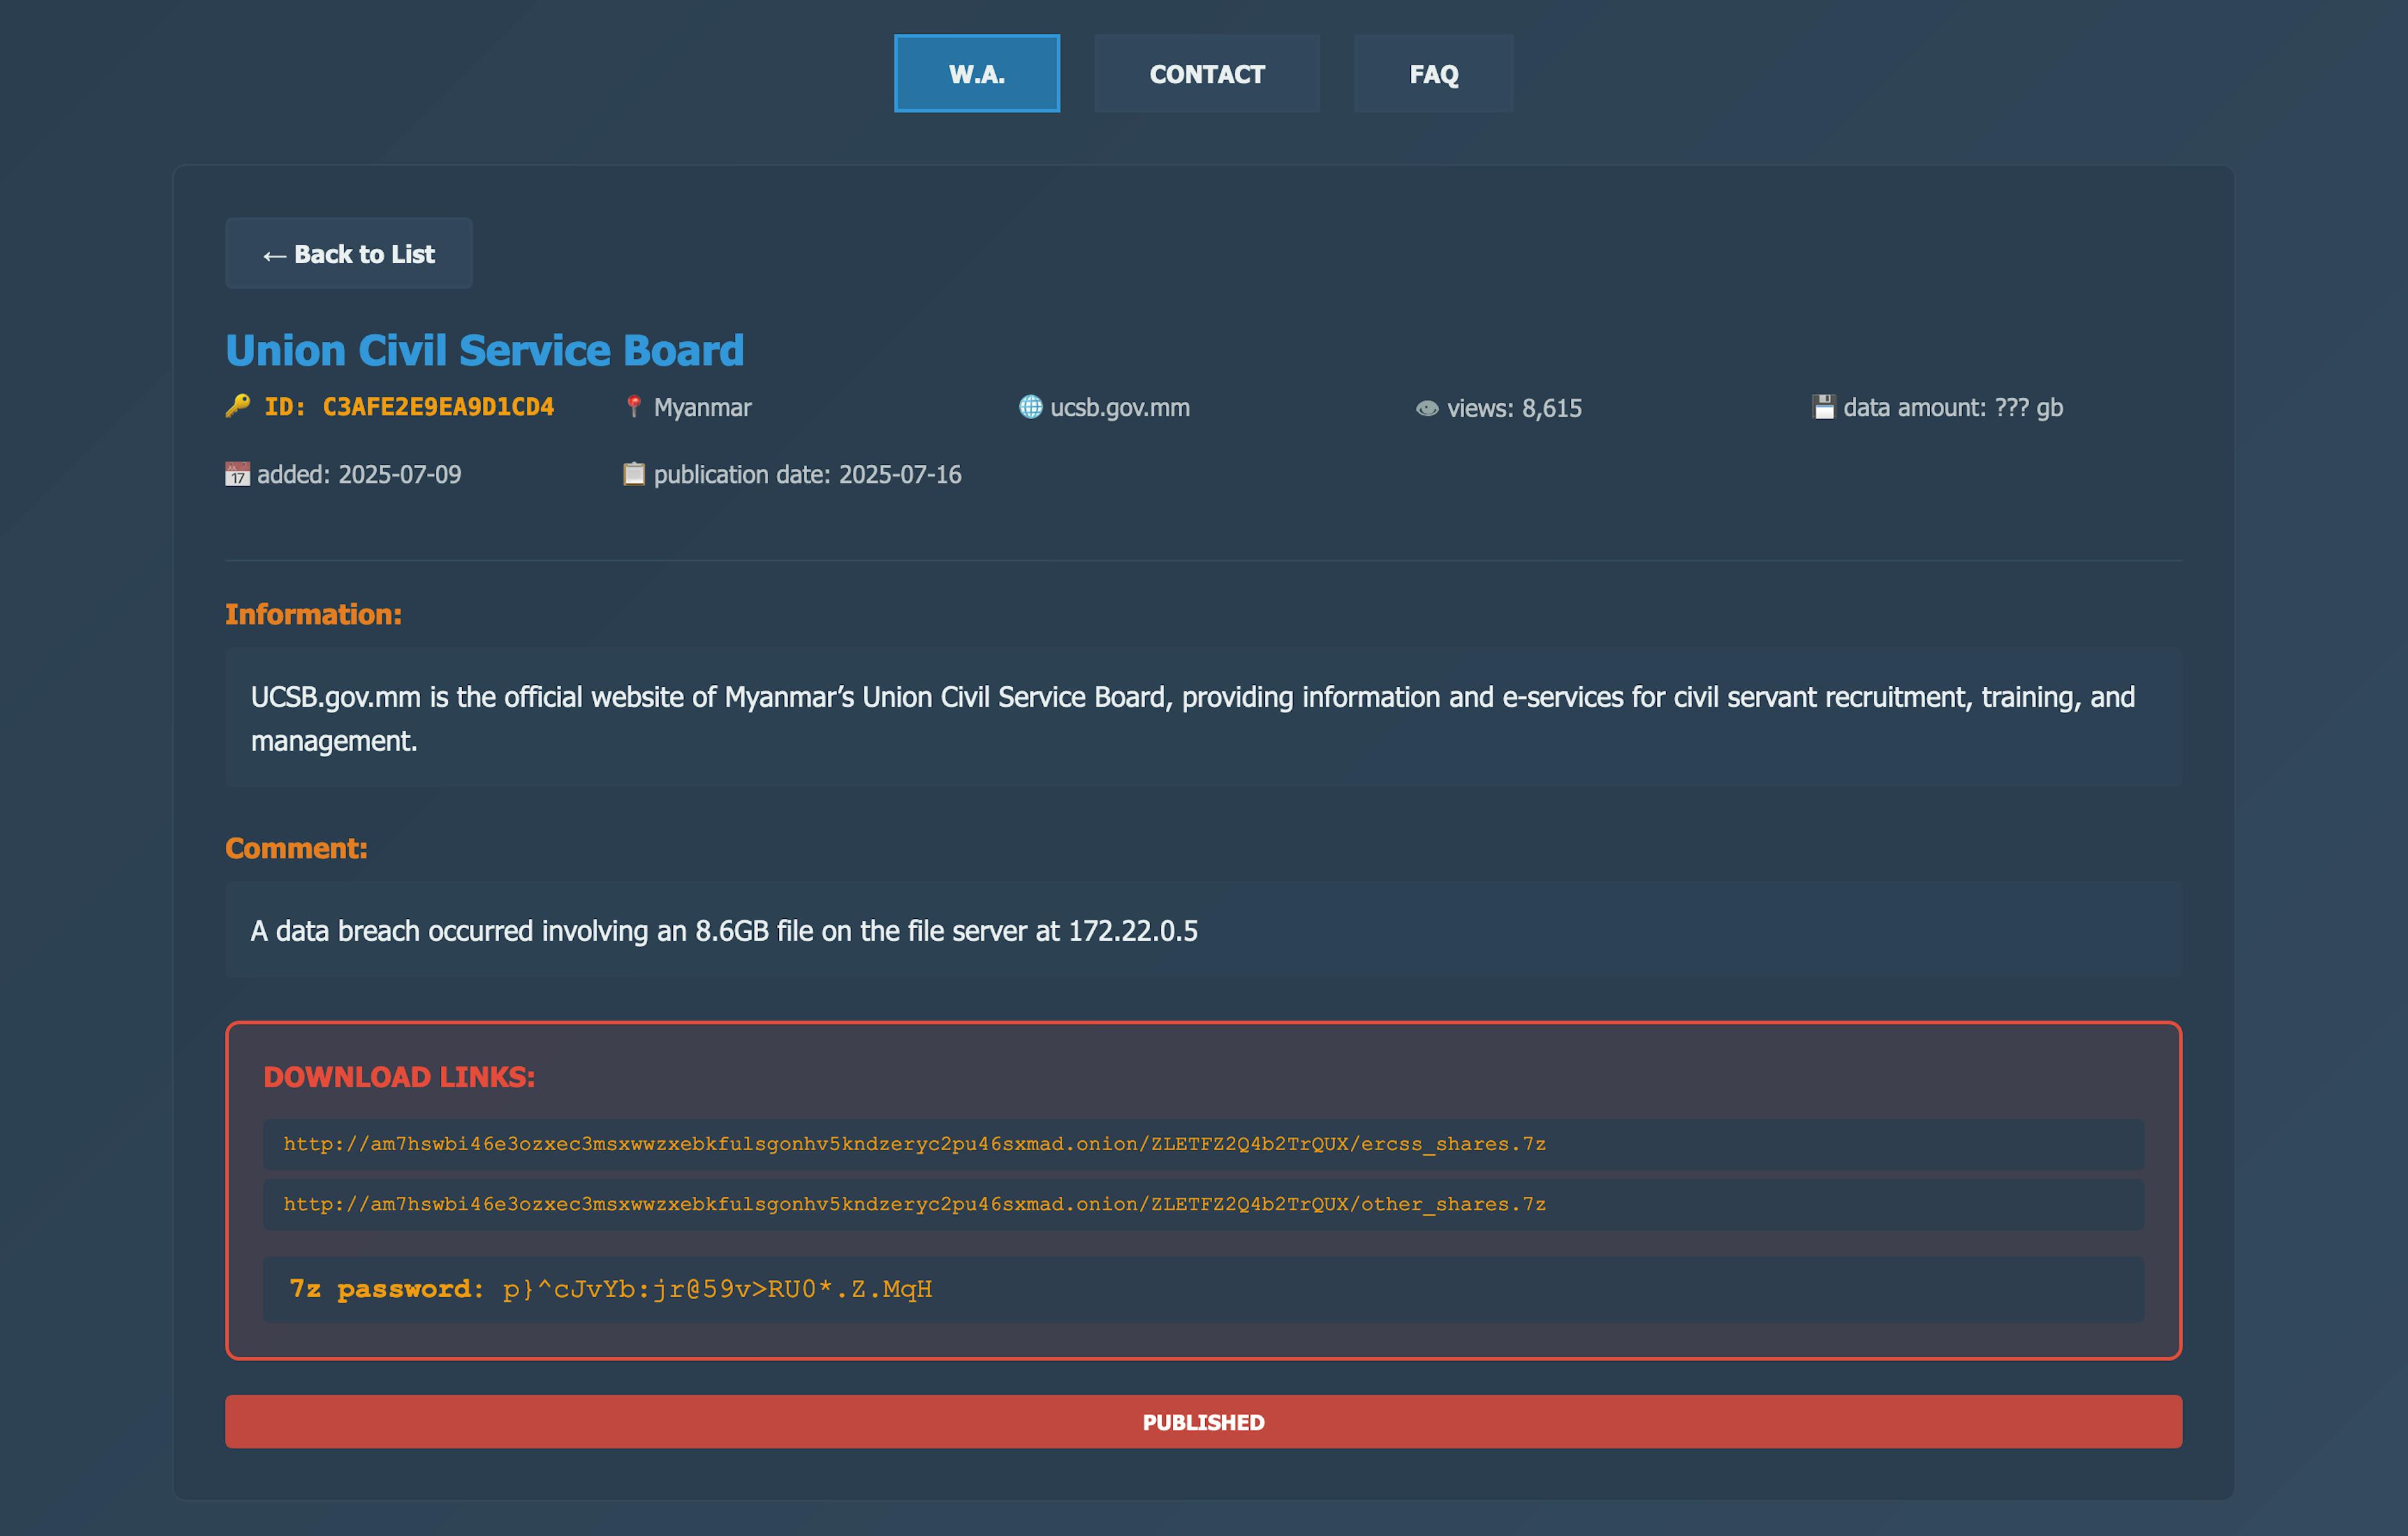Click the ID value C3AFE2E9EA9D1CD4

437,406
